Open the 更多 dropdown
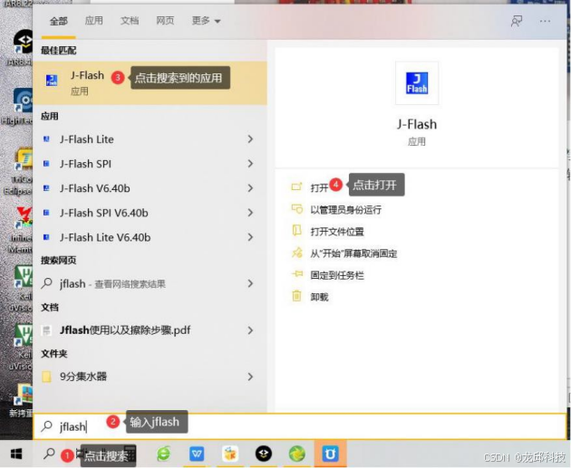The width and height of the screenshot is (571, 468). 206,21
